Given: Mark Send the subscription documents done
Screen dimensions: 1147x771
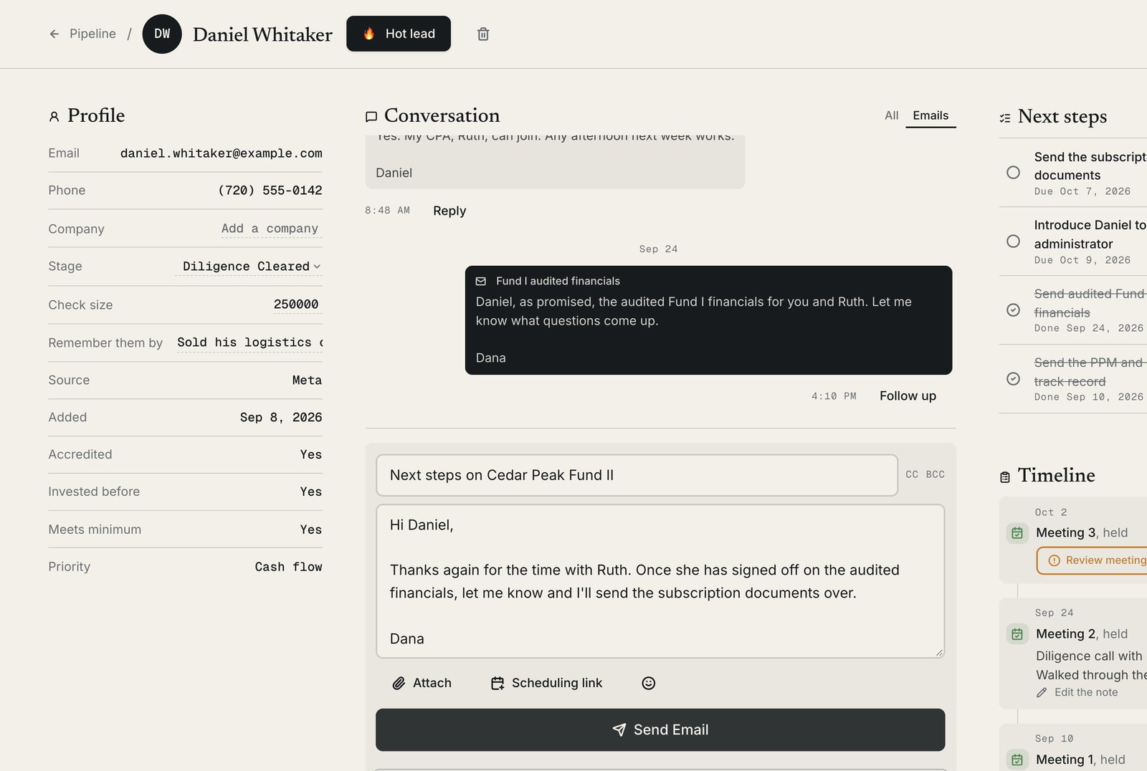Looking at the screenshot, I should [x=1013, y=173].
